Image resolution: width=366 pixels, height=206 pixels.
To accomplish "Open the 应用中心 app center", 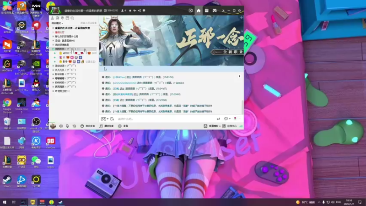I will [x=230, y=126].
